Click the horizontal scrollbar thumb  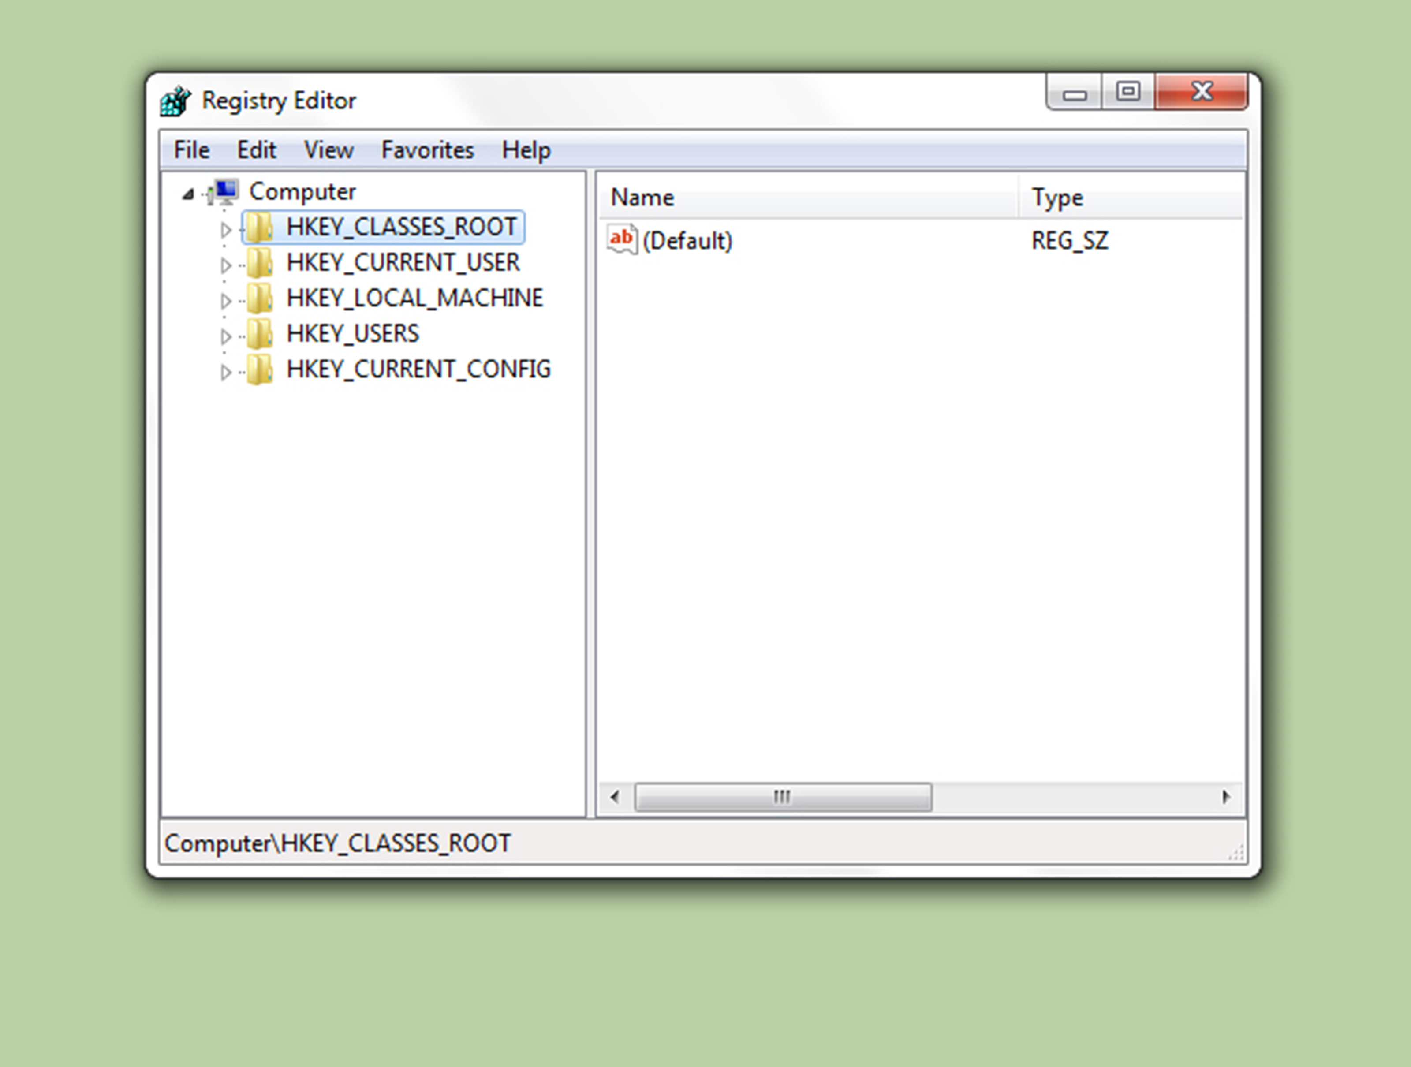tap(783, 797)
